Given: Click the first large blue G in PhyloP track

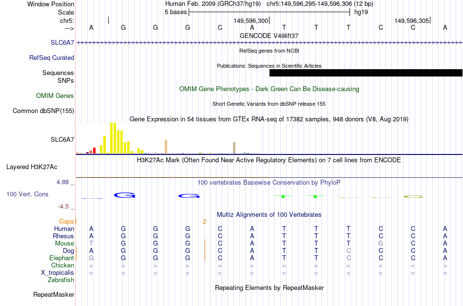Looking at the screenshot, I should click(125, 195).
